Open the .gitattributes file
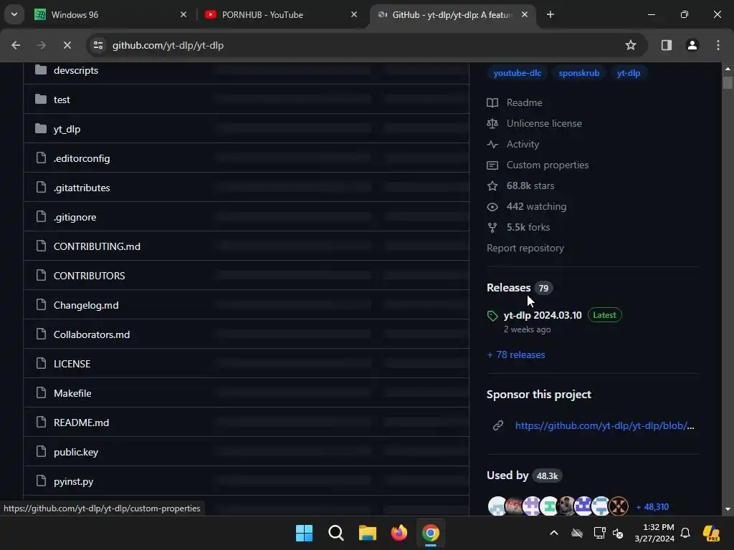The width and height of the screenshot is (734, 550). (82, 188)
